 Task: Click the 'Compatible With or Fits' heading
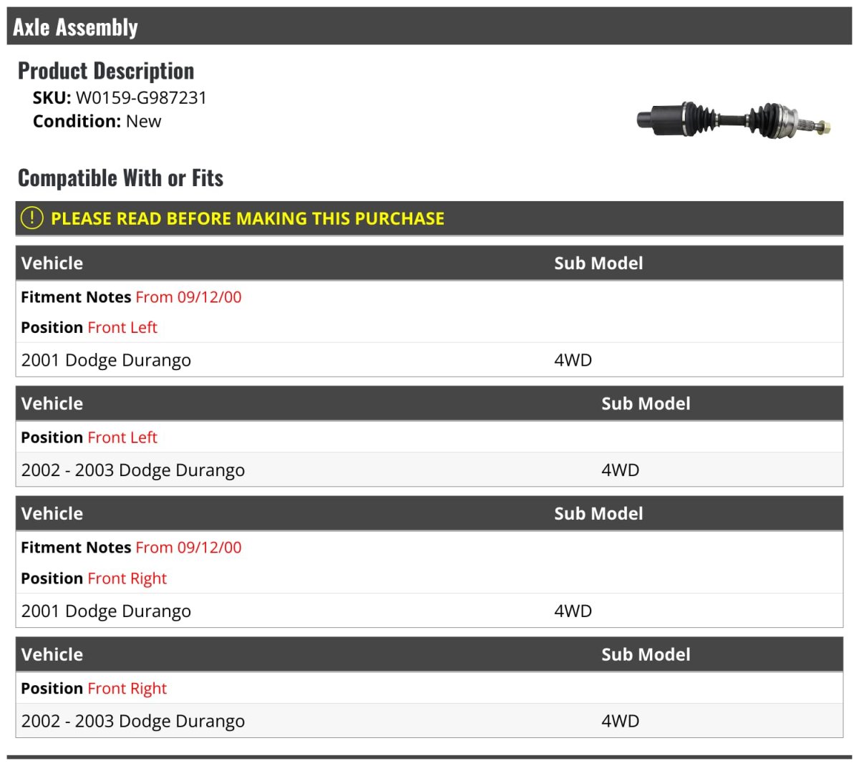tap(120, 178)
